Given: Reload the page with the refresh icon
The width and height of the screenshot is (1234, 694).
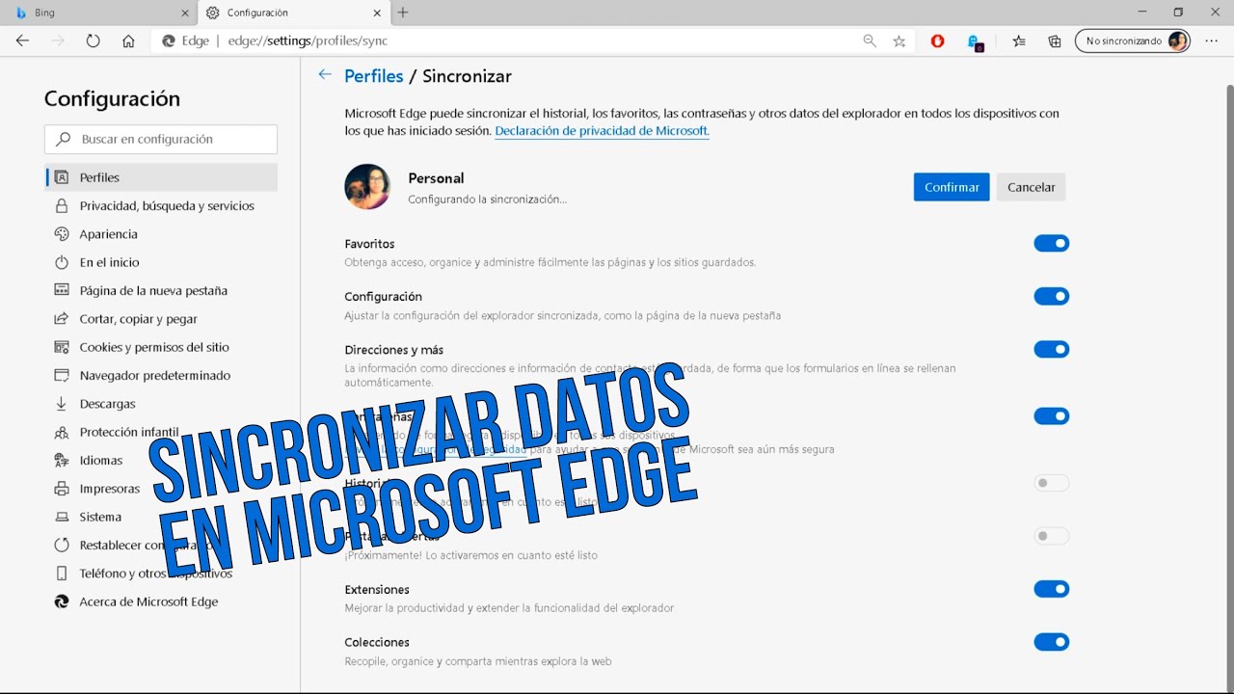Looking at the screenshot, I should click(x=93, y=41).
